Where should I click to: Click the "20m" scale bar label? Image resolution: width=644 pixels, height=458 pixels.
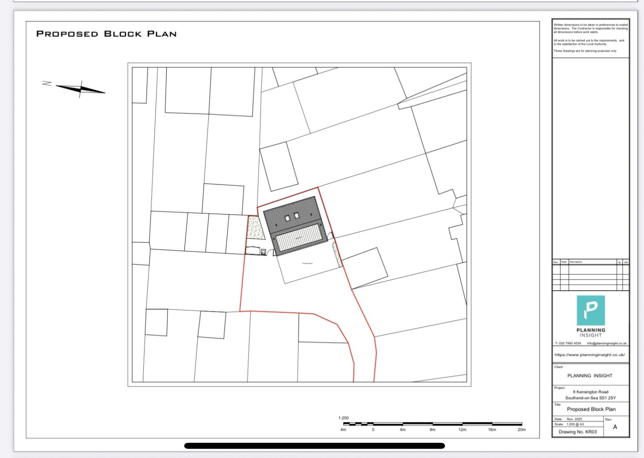point(522,429)
